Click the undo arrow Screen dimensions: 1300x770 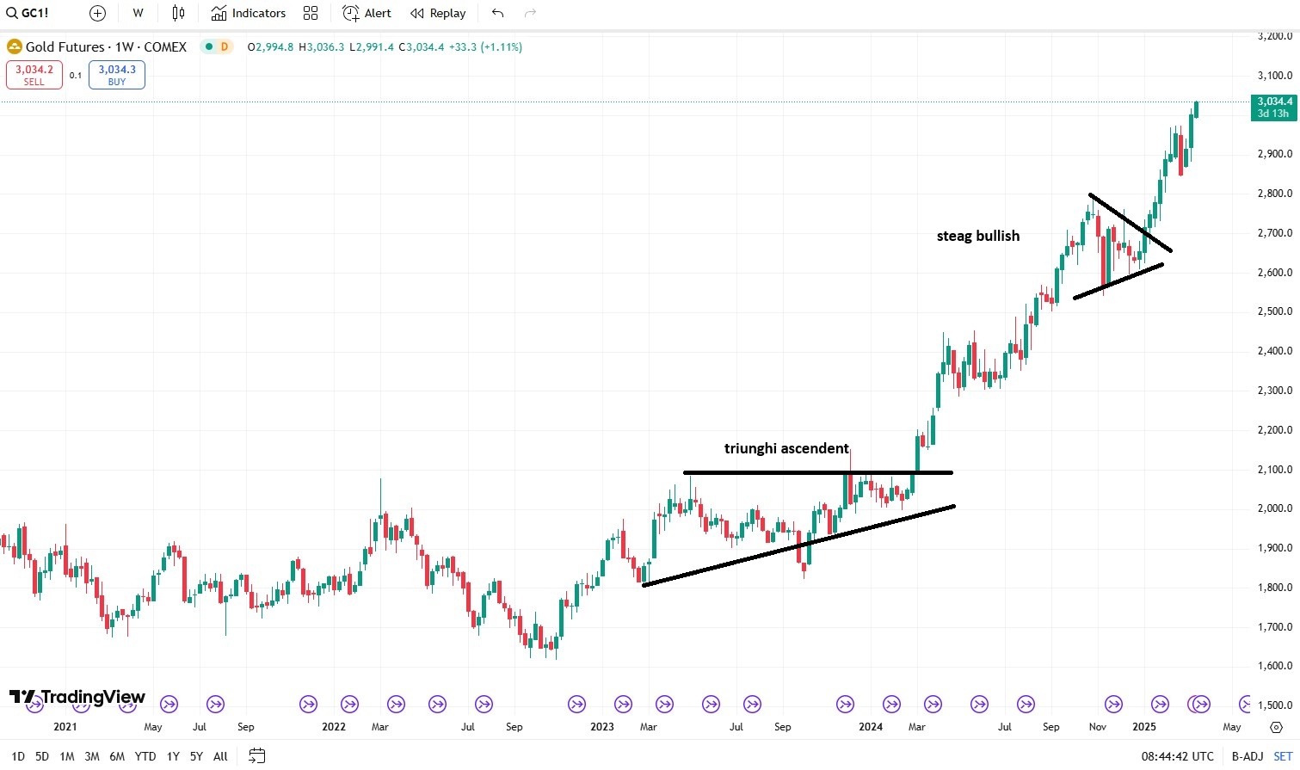coord(497,13)
